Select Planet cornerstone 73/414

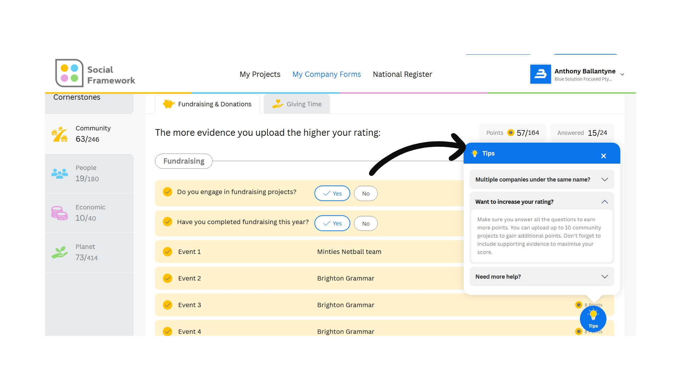click(x=89, y=252)
